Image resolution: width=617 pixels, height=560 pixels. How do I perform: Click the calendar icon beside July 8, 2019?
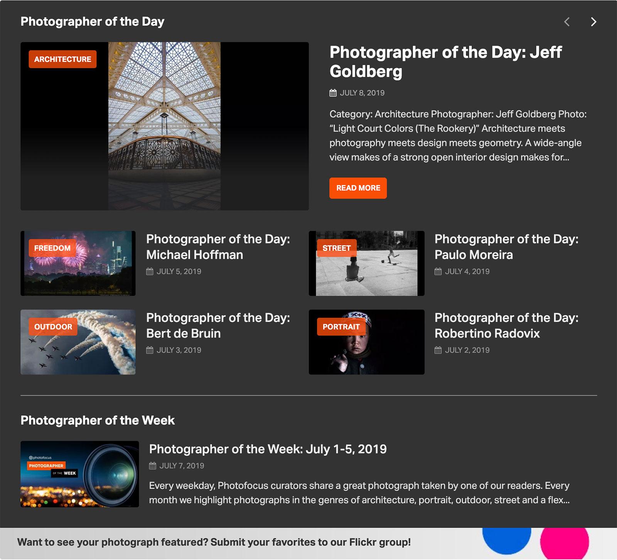pyautogui.click(x=333, y=93)
